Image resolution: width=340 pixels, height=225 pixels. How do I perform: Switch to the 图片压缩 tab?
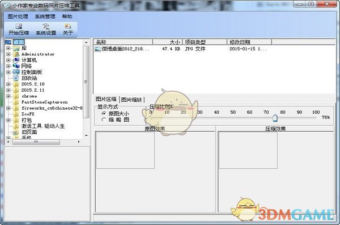pyautogui.click(x=106, y=99)
